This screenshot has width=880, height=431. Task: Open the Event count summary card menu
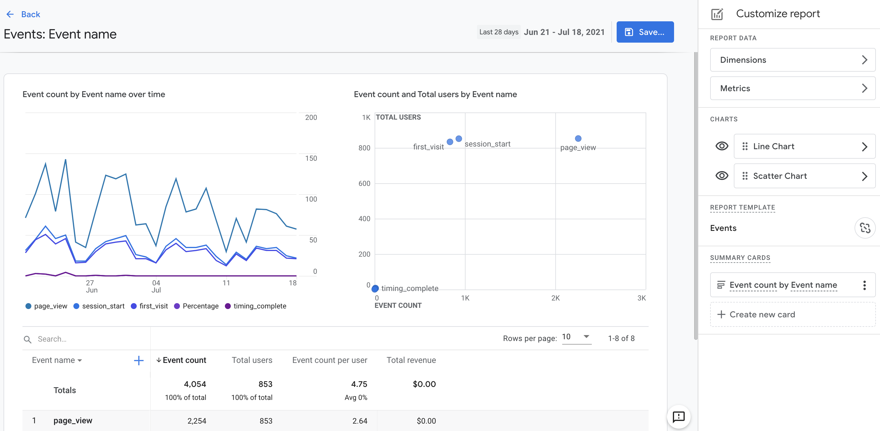(864, 285)
